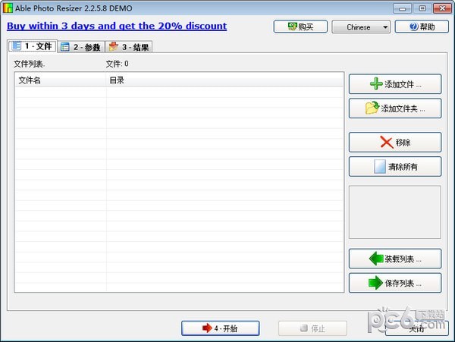The height and width of the screenshot is (342, 455).
Task: Sort by the 文件名 column header
Action: 61,80
